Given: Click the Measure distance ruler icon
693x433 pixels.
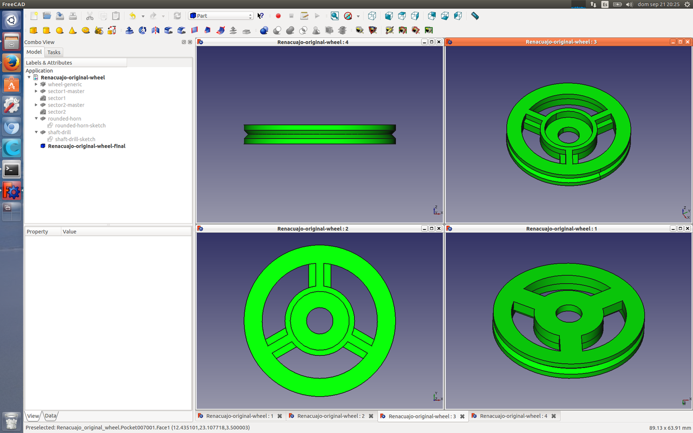Looking at the screenshot, I should [475, 16].
